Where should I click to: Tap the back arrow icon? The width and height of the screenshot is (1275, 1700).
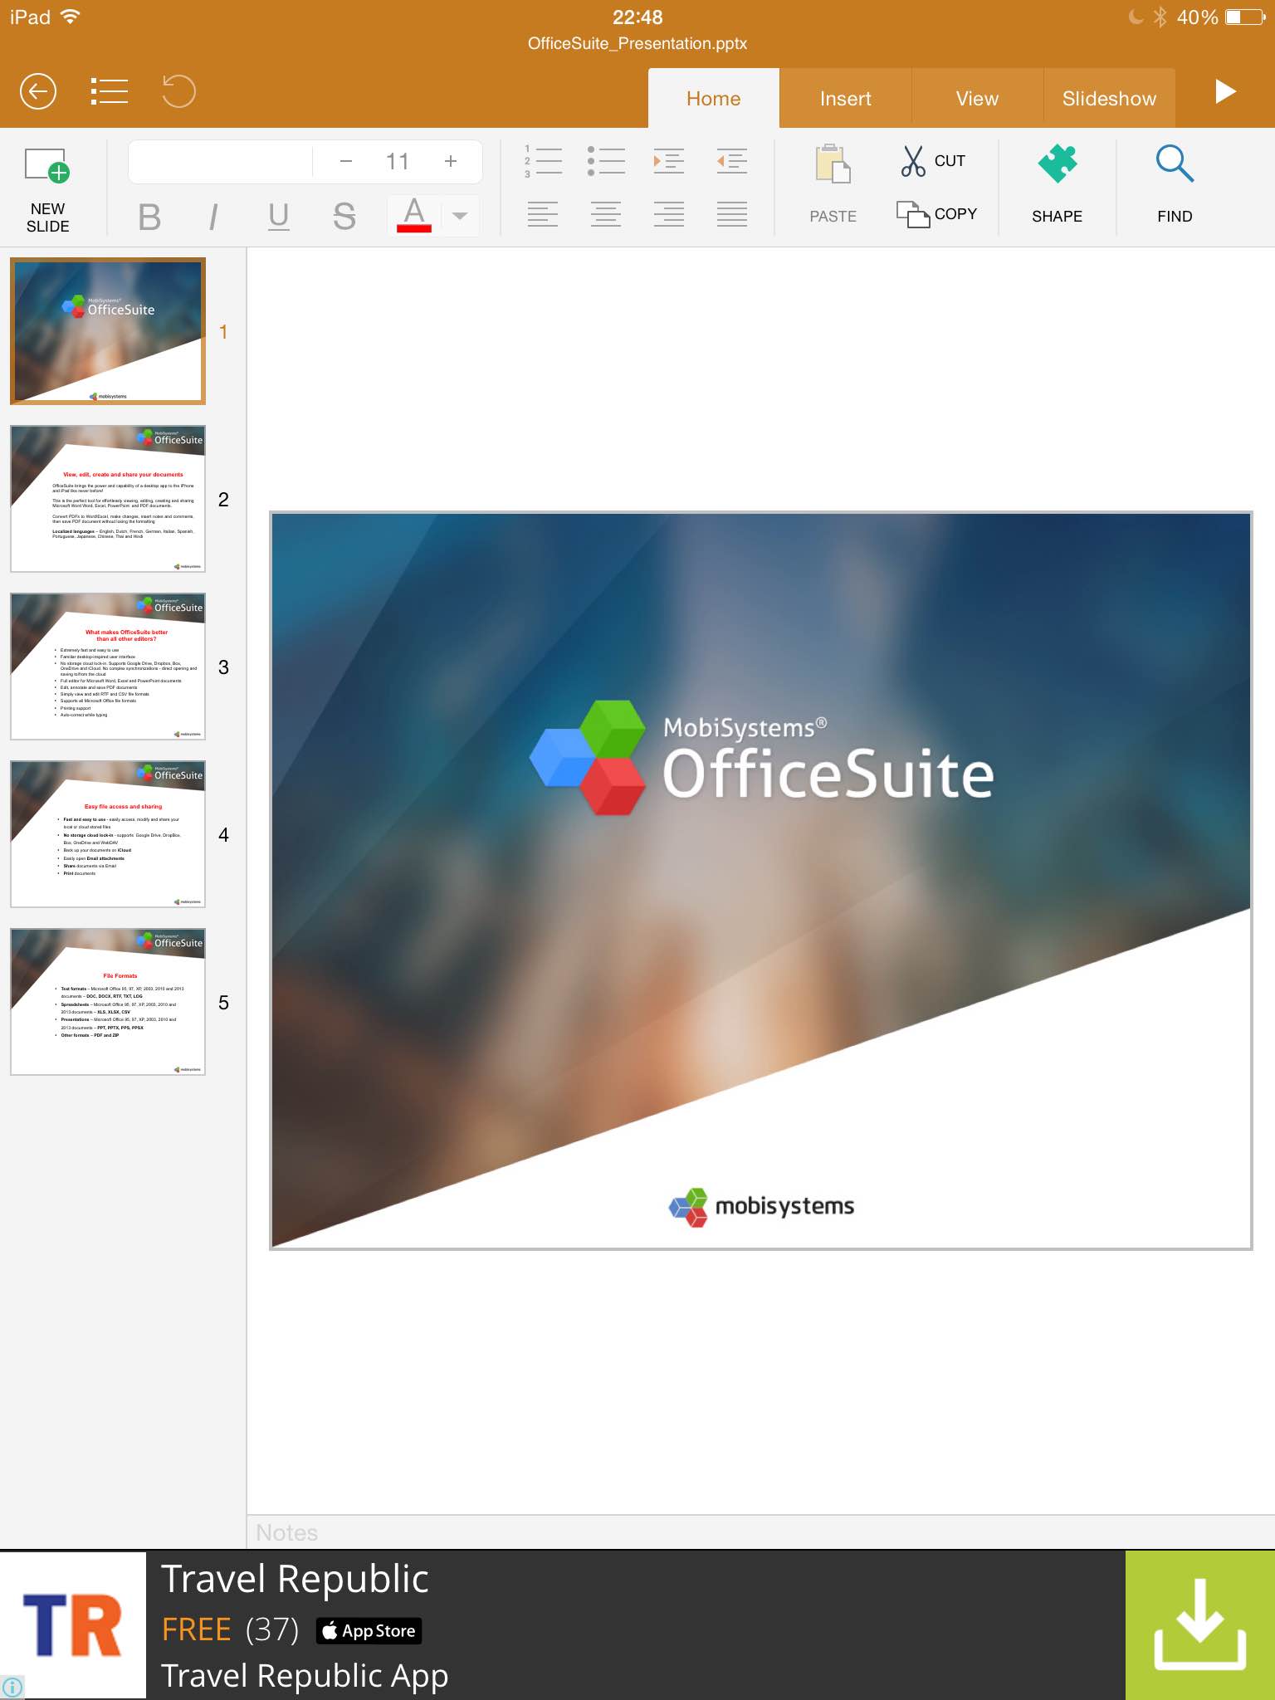(x=38, y=91)
